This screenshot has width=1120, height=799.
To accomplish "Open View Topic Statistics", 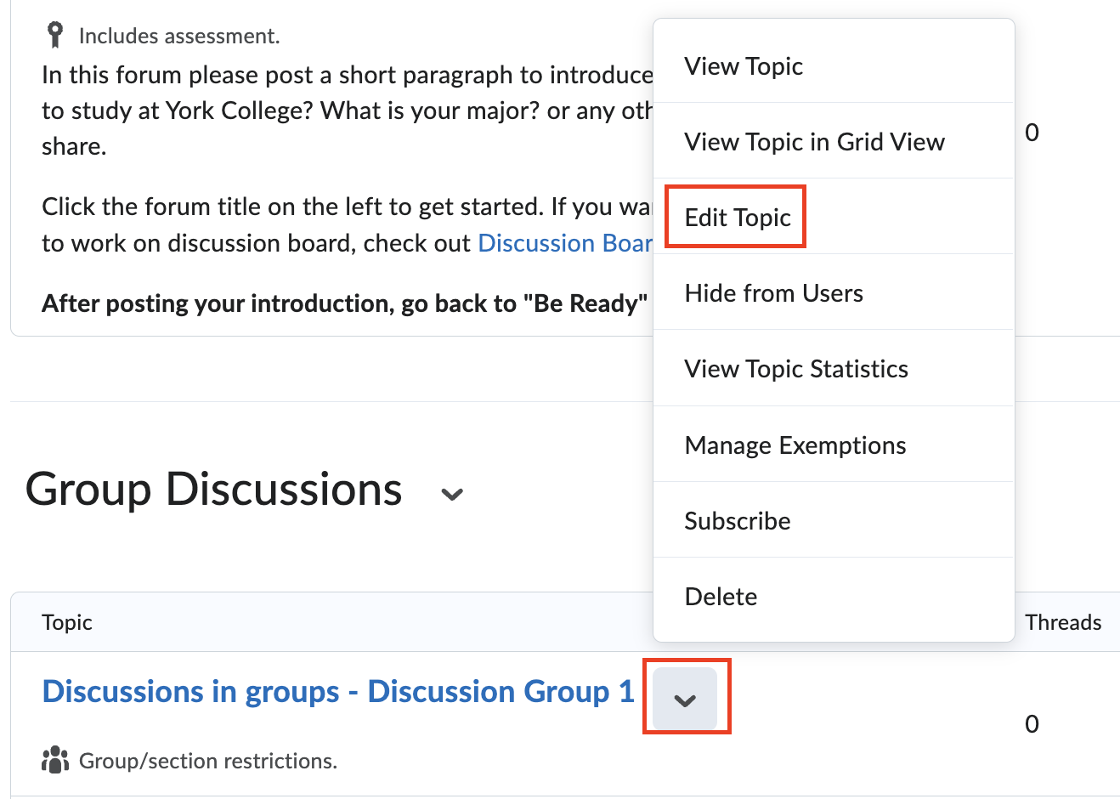I will coord(795,369).
